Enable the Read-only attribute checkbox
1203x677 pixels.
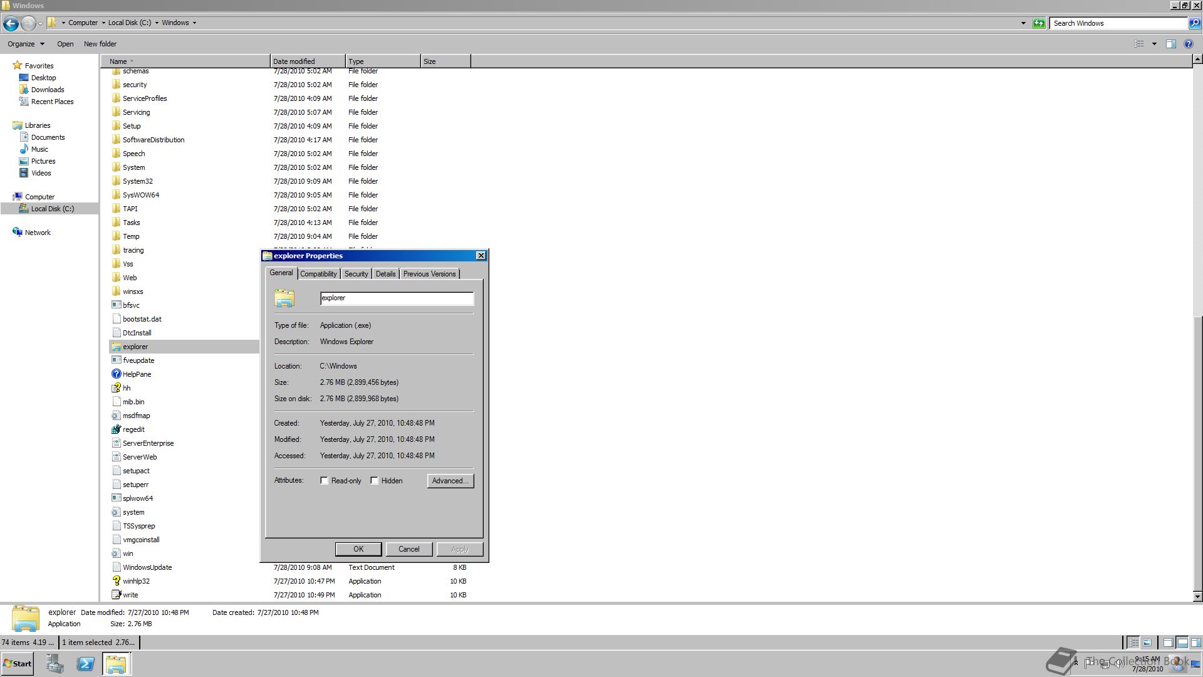click(x=324, y=481)
